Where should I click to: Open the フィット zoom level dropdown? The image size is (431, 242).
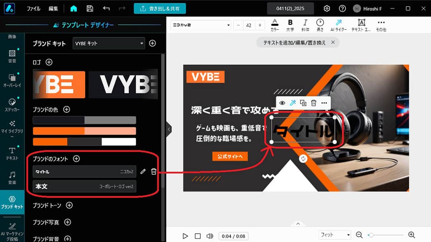point(334,235)
